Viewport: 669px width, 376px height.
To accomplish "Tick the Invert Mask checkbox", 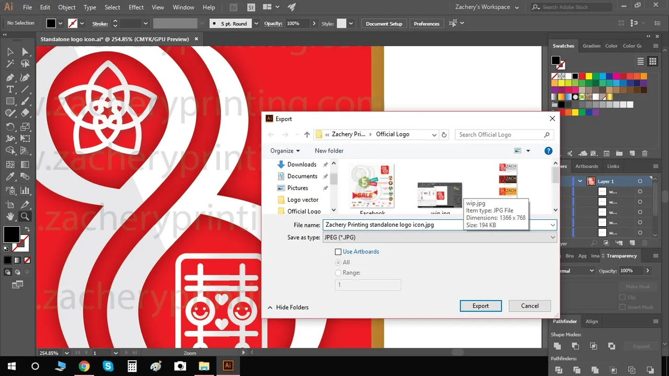I will (622, 307).
